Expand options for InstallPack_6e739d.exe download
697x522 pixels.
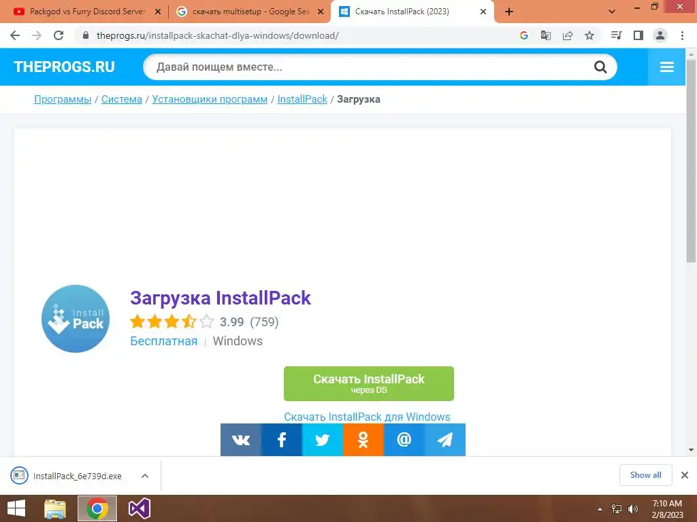[x=145, y=476]
